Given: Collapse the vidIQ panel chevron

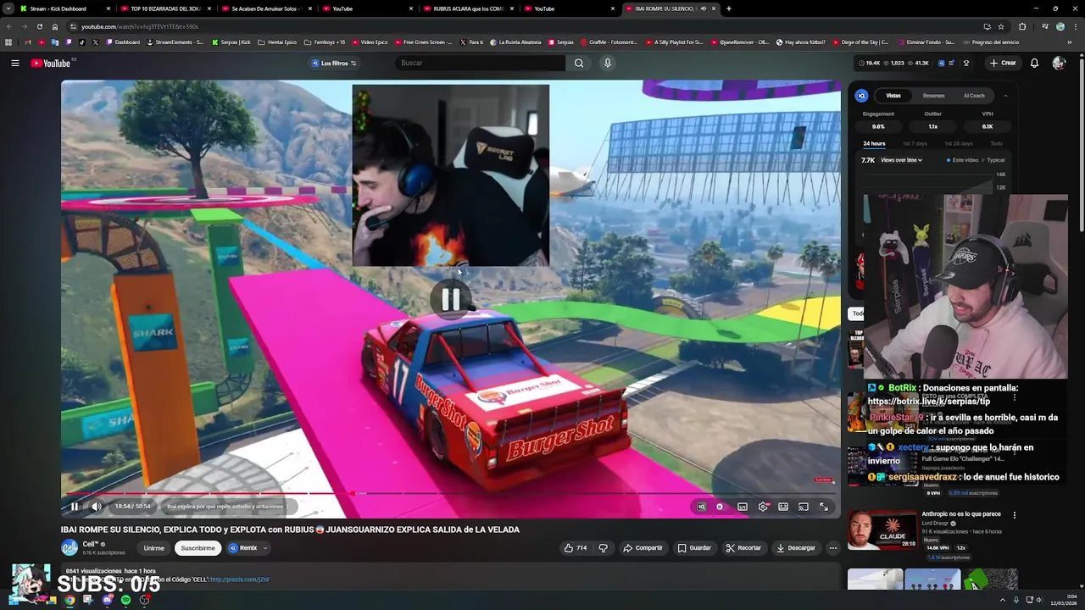Looking at the screenshot, I should (x=1005, y=96).
